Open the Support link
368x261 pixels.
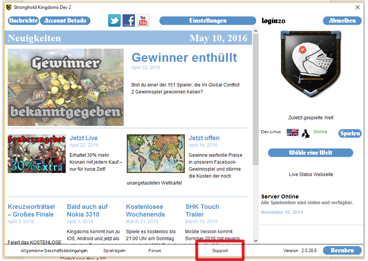pyautogui.click(x=220, y=251)
